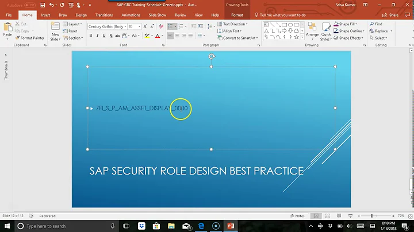Apply the yellow text highlight color
Image resolution: width=414 pixels, height=232 pixels.
[147, 36]
